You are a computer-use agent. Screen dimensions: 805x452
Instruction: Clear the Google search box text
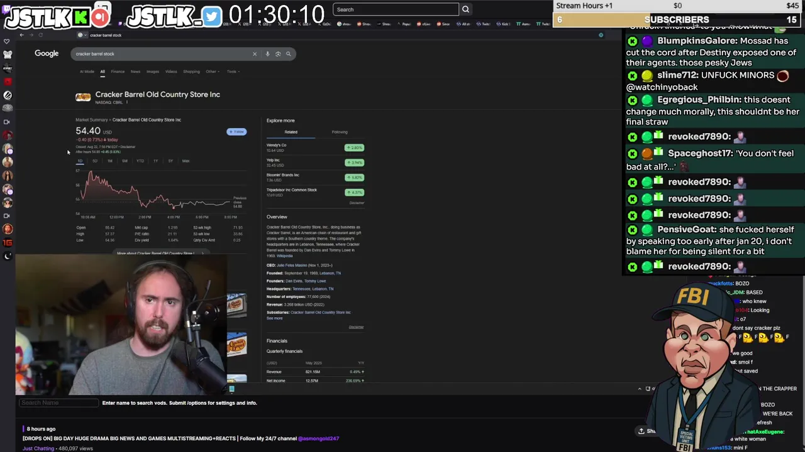(x=255, y=54)
